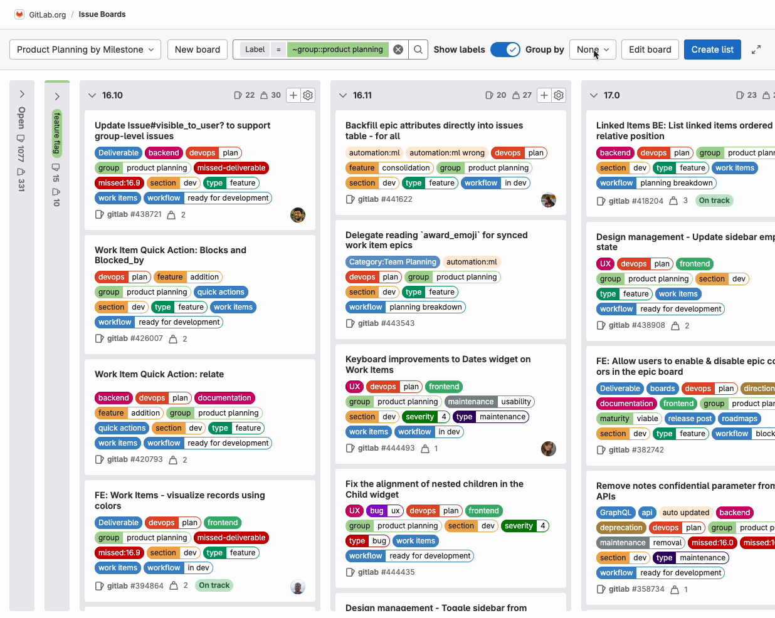Click the assignee avatar on the Backfill epic card
This screenshot has width=775, height=618.
click(x=549, y=200)
